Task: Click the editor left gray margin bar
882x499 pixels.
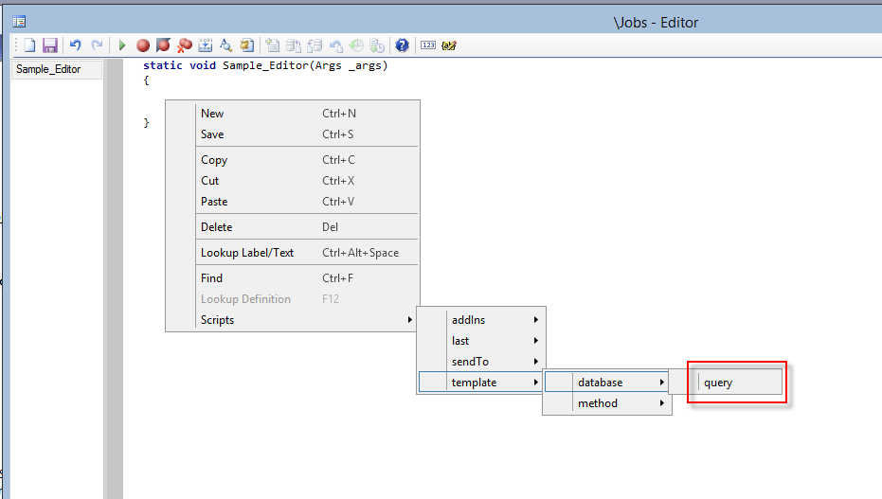Action: pos(115,278)
